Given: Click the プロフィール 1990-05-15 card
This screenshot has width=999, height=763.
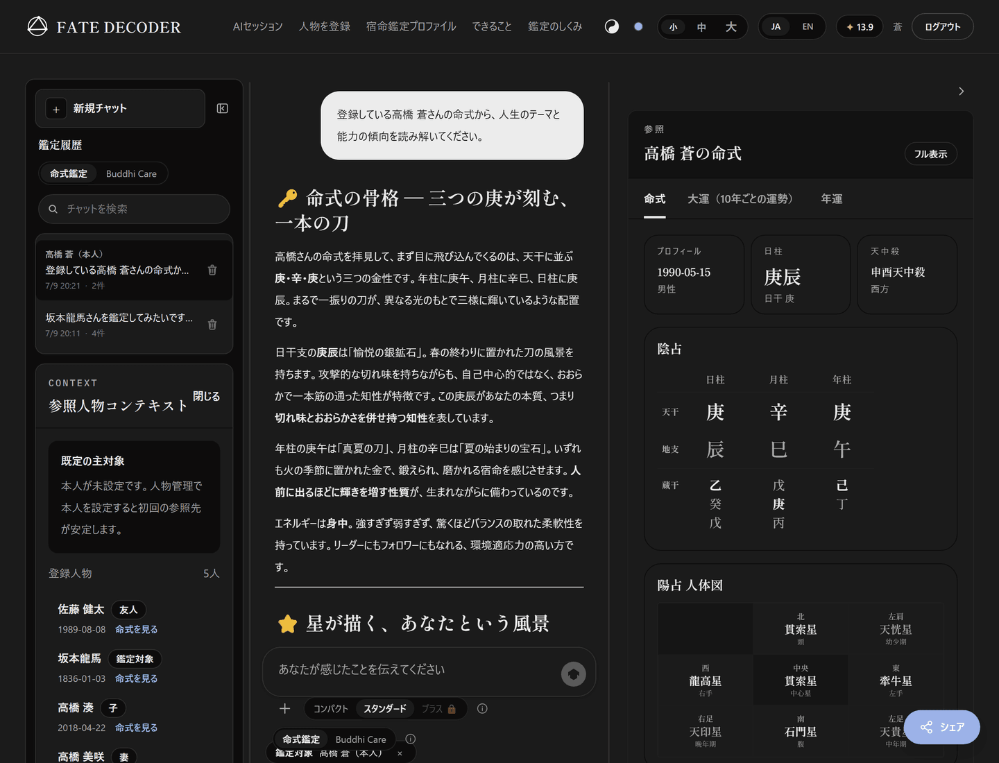Looking at the screenshot, I should tap(694, 275).
